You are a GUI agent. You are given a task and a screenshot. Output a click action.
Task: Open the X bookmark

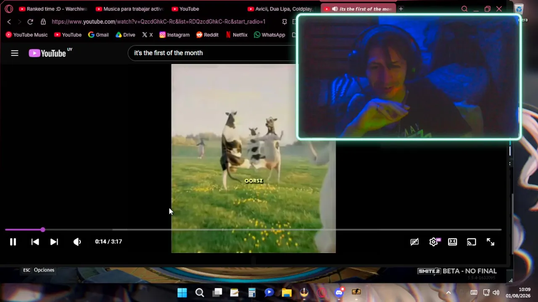point(147,35)
